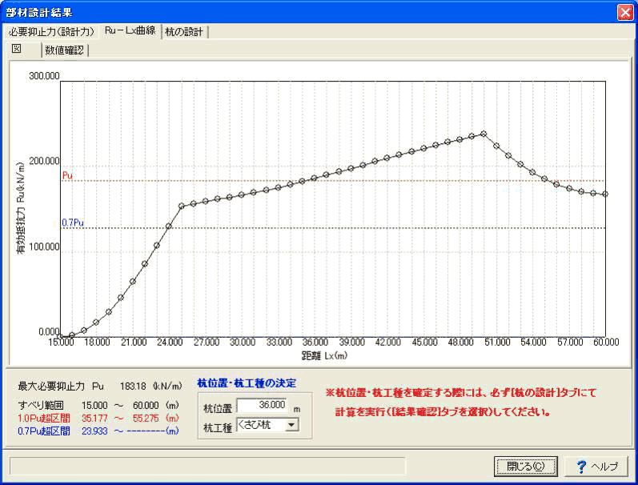
Task: Switch to the 数値確認 sub-tab
Action: [65, 50]
